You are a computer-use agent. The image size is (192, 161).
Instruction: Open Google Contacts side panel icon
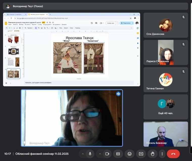coord(138,43)
